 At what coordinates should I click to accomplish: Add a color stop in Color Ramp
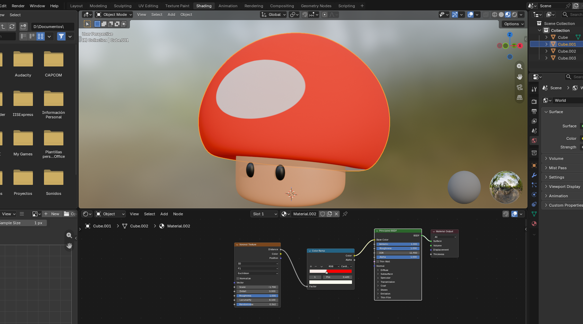(311, 267)
